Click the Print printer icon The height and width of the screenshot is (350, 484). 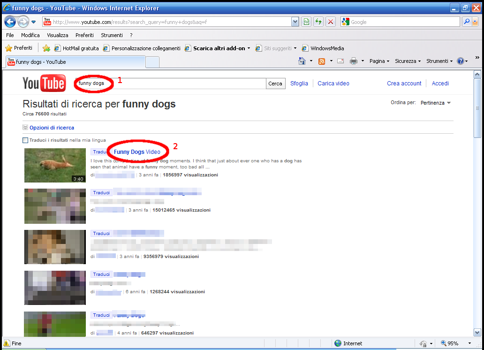coord(354,61)
